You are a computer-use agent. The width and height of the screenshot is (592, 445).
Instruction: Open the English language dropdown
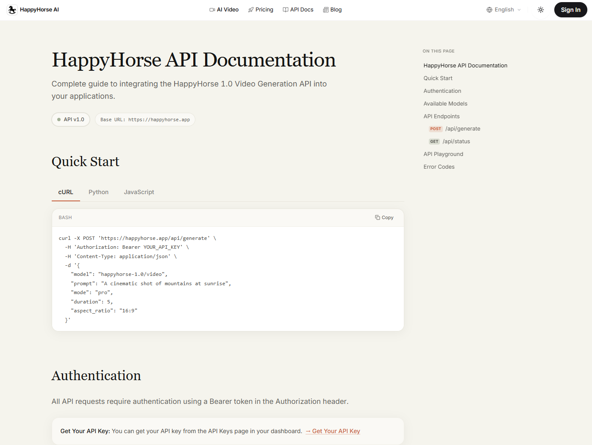[504, 9]
